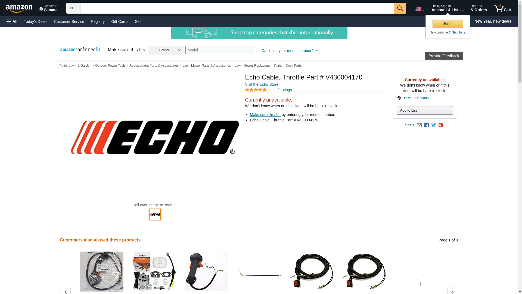Screen dimensions: 522x294
Task: Share on Pinterest icon
Action: coord(441,125)
